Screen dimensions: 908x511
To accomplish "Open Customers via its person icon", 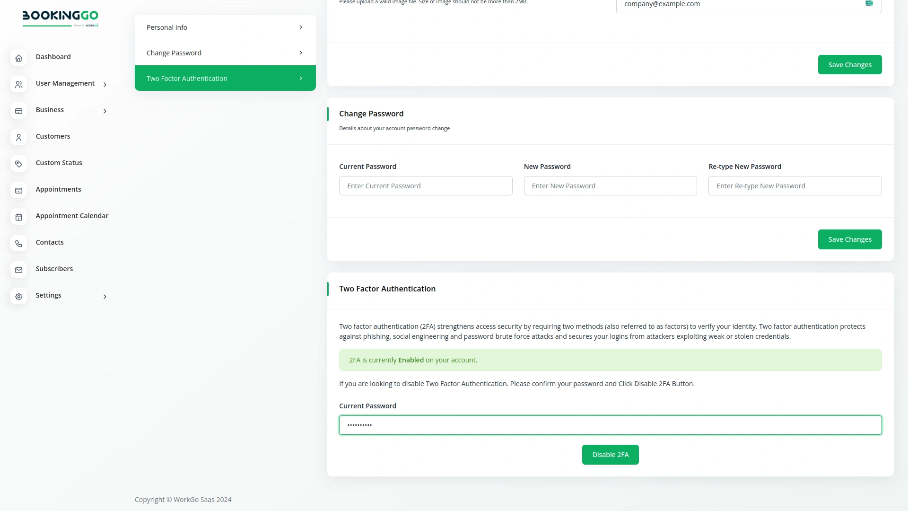I will tap(18, 137).
